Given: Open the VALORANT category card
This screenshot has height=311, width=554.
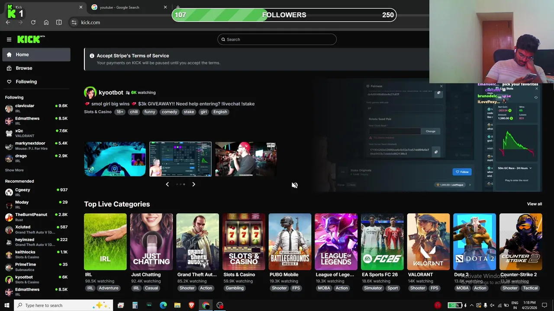Looking at the screenshot, I should [428, 242].
